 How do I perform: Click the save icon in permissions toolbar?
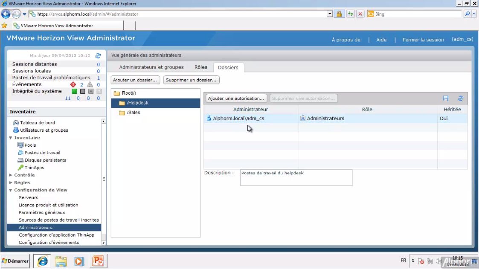click(x=446, y=98)
